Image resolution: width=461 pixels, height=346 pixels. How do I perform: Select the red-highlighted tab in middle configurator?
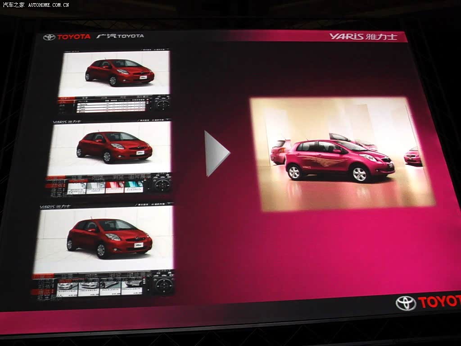tap(55, 178)
